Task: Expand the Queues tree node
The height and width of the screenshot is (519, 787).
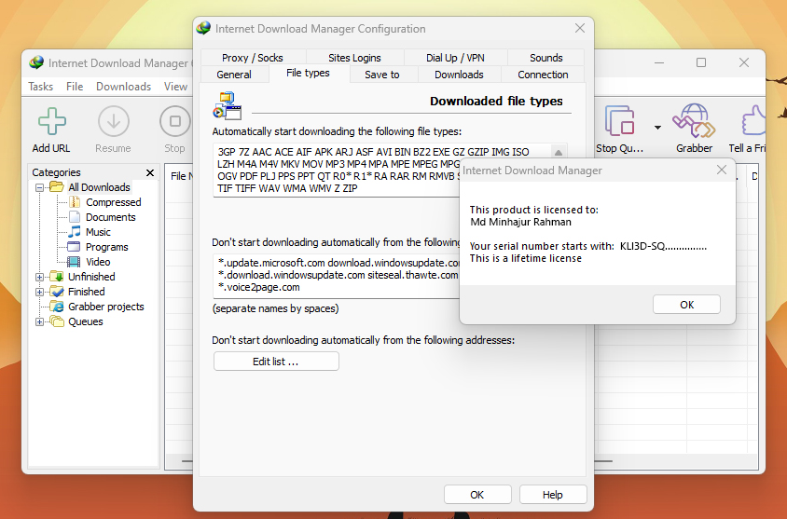Action: coord(40,321)
